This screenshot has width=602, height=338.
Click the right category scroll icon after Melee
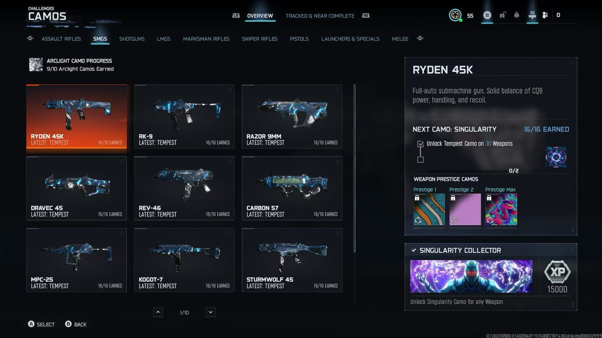click(x=420, y=38)
